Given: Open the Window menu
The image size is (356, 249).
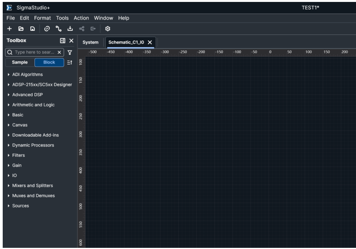Looking at the screenshot, I should pyautogui.click(x=104, y=18).
